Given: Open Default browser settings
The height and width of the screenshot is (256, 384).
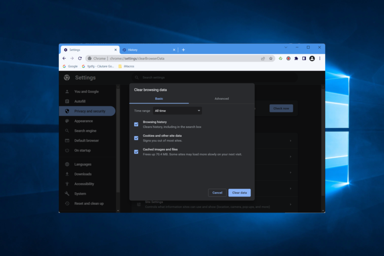Looking at the screenshot, I should (x=87, y=141).
